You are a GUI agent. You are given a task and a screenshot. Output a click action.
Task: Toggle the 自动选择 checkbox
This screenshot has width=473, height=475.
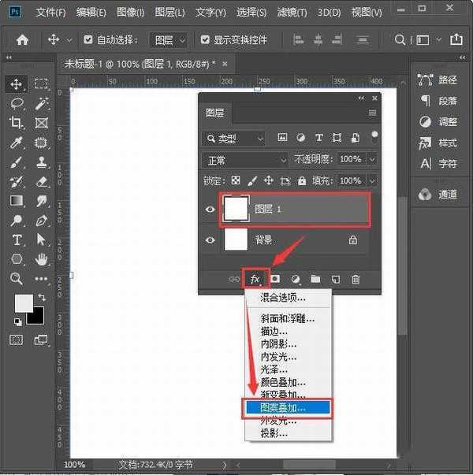88,40
